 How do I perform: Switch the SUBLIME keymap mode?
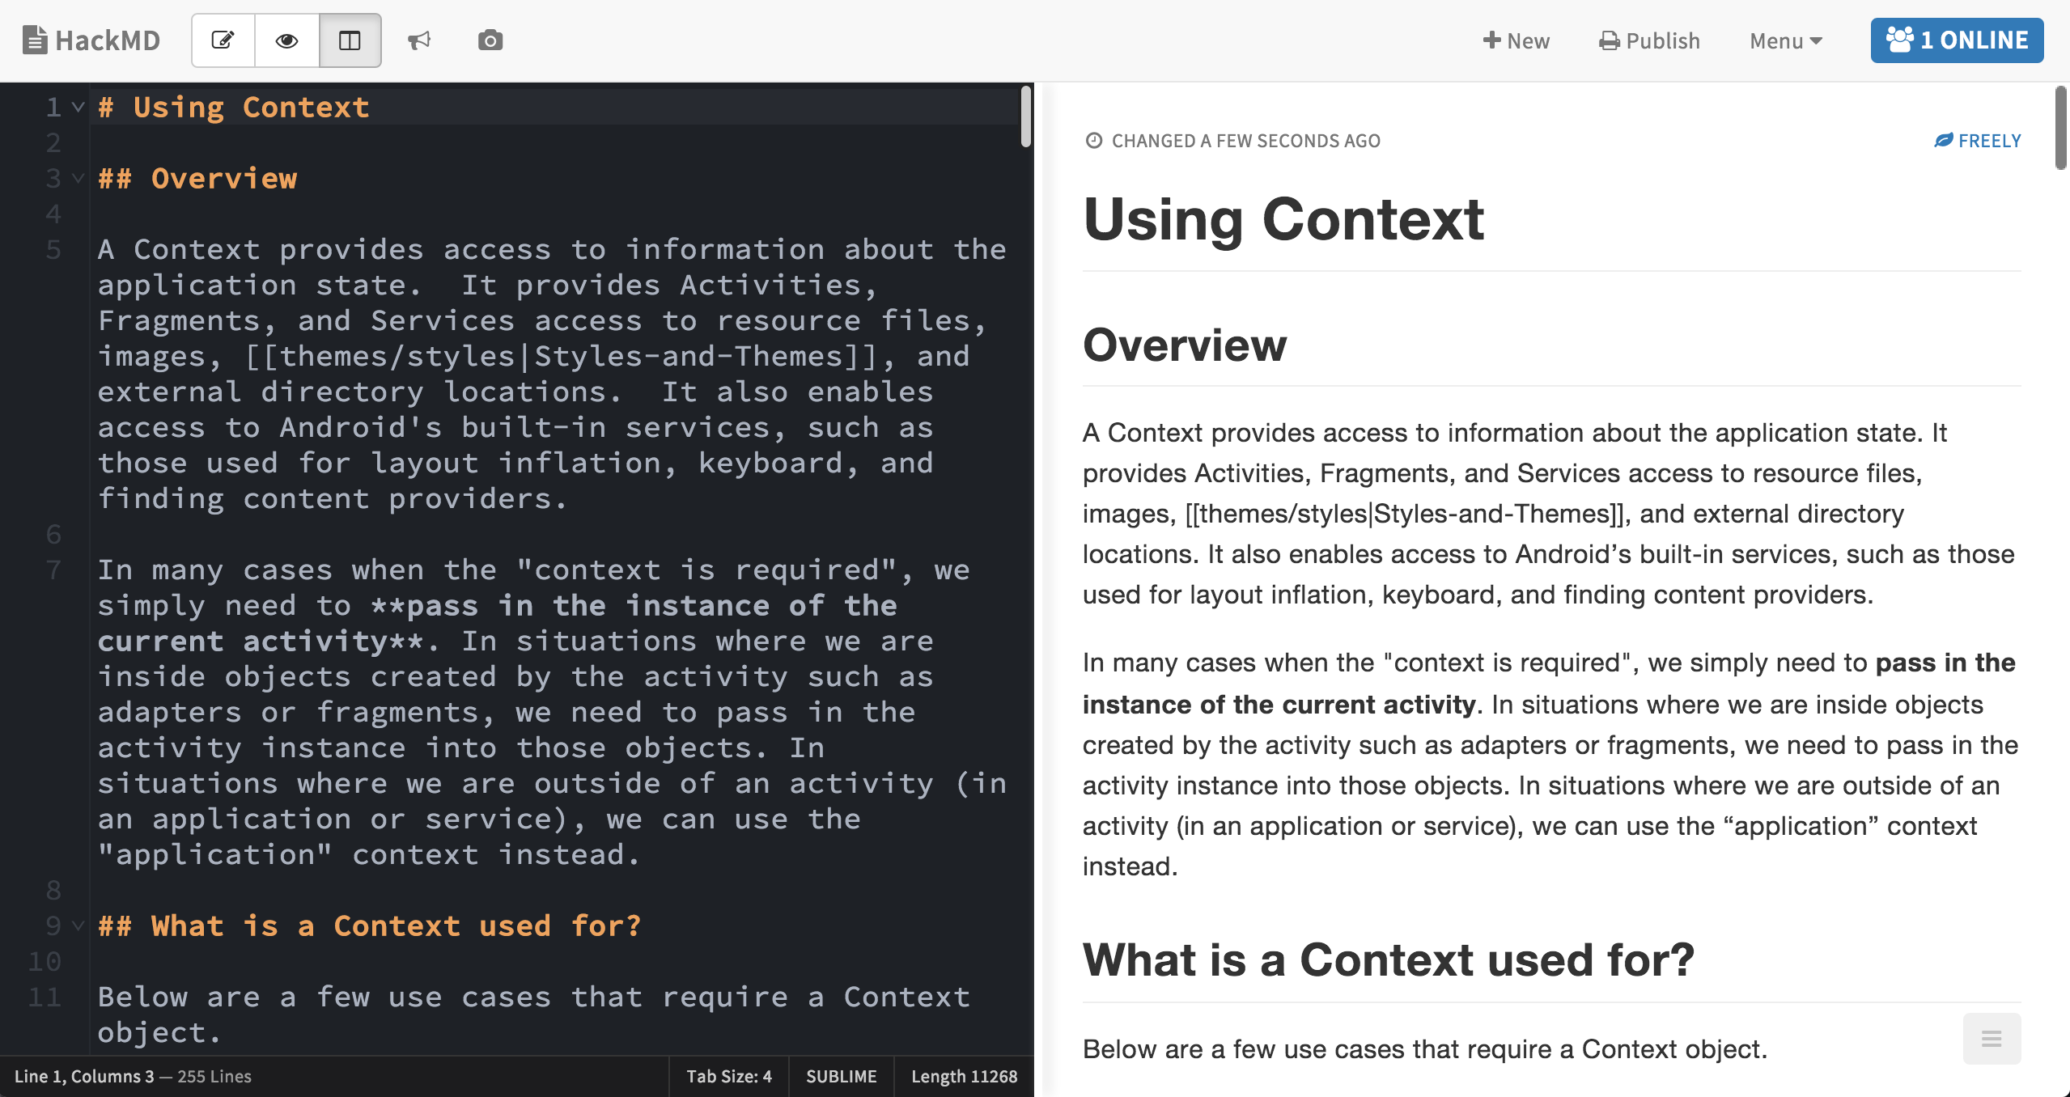841,1076
